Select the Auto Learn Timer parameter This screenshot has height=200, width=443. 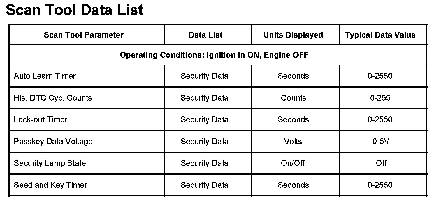tap(45, 76)
